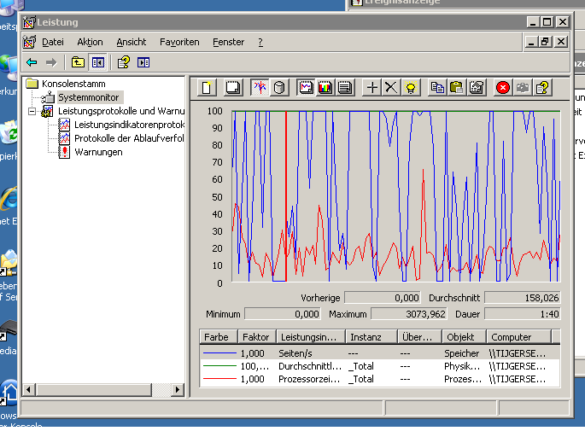Select the Durchschnittl... counter row
This screenshot has width=585, height=431.
380,366
